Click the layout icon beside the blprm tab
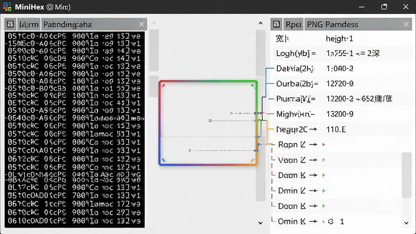The height and width of the screenshot is (234, 416). coord(10,24)
